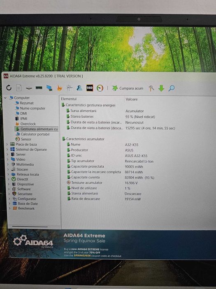Expand the DirectX node
This screenshot has width=216, height=289.
point(9,179)
